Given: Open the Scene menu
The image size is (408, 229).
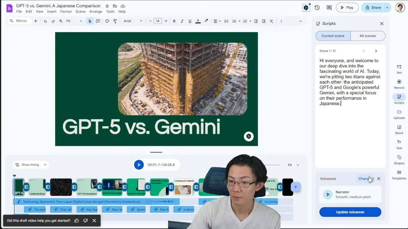Looking at the screenshot, I should pos(80,12).
